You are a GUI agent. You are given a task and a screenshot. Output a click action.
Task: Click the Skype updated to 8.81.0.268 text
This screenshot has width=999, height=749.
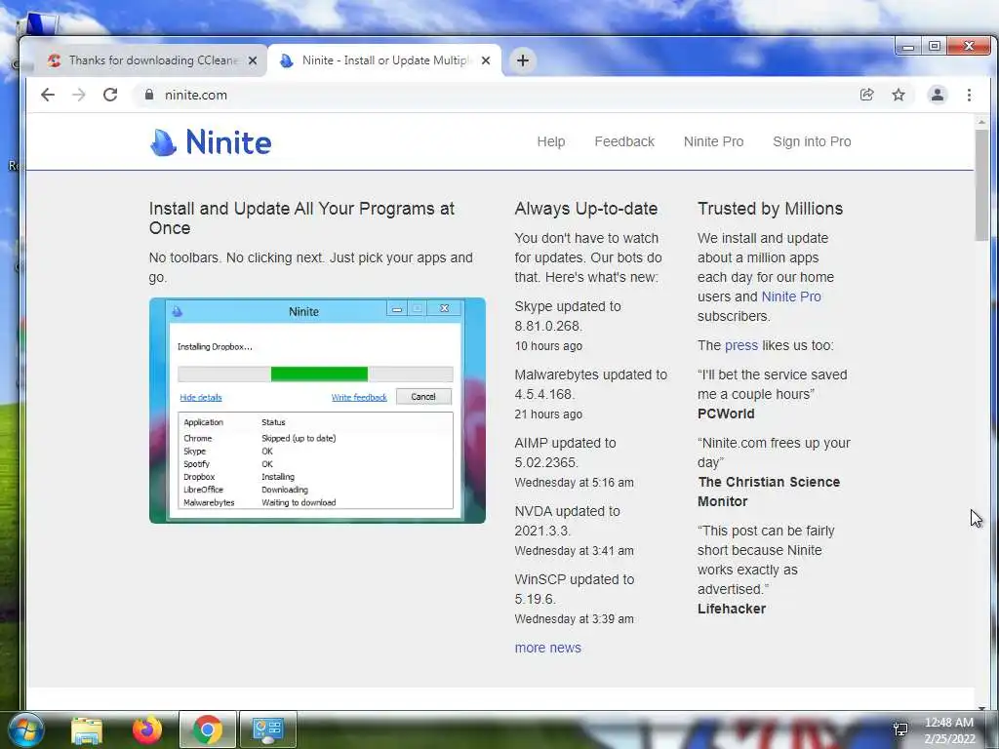click(x=568, y=316)
